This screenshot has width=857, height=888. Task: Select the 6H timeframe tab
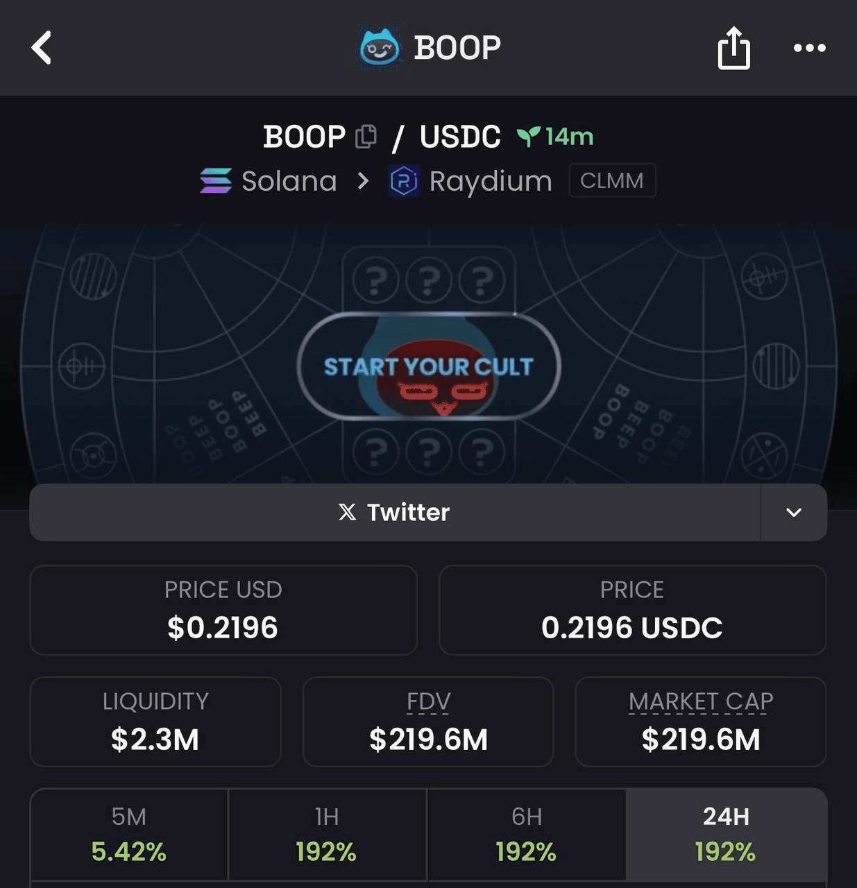(x=526, y=835)
